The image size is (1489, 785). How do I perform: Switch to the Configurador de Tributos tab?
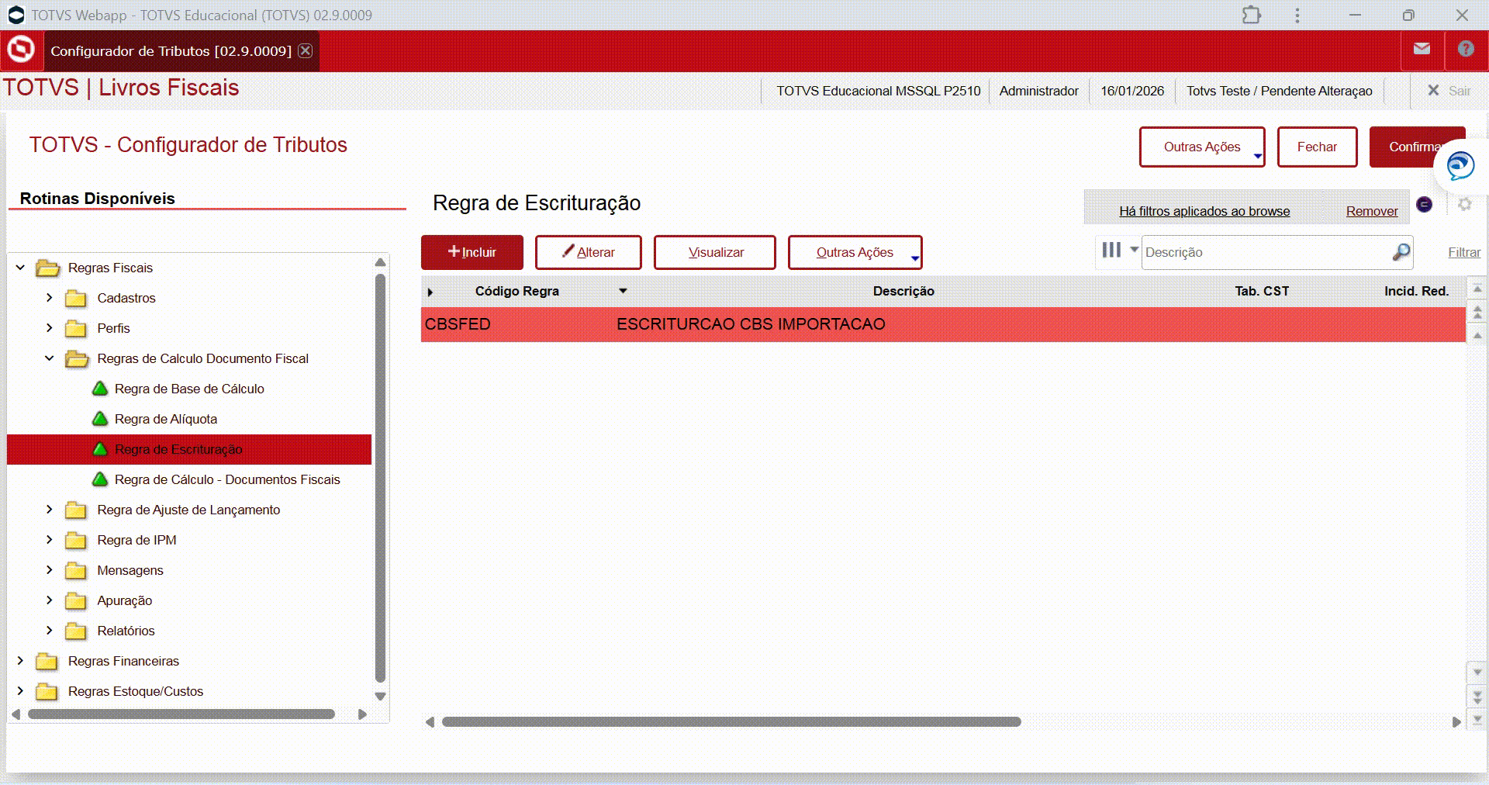[x=171, y=50]
